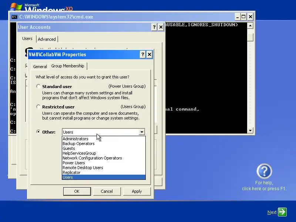Select the Other radio button
Image resolution: width=296 pixels, height=222 pixels.
tap(38, 132)
